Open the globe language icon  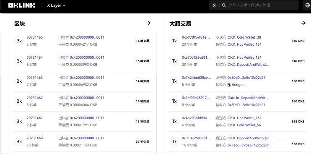coord(307,5)
